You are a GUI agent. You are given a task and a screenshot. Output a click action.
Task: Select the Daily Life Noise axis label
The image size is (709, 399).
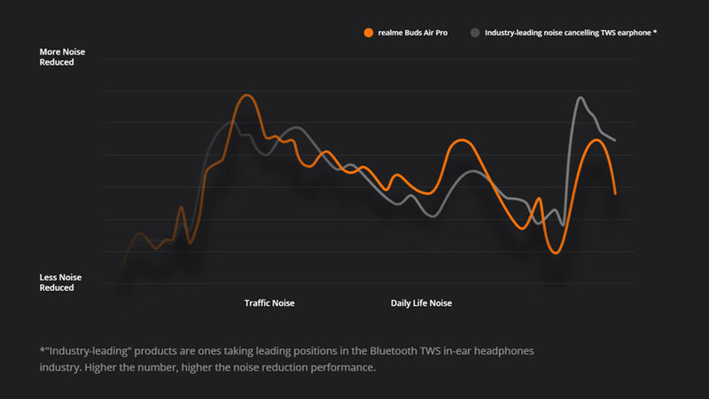click(x=421, y=303)
